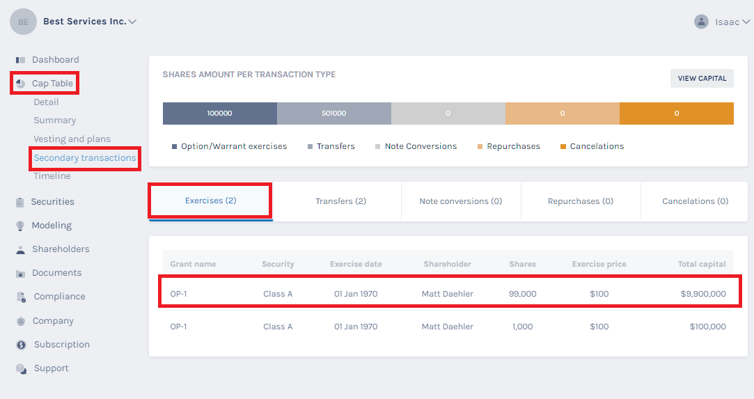The height and width of the screenshot is (399, 754).
Task: Expand the Best Services Inc. company dropdown
Action: (133, 22)
